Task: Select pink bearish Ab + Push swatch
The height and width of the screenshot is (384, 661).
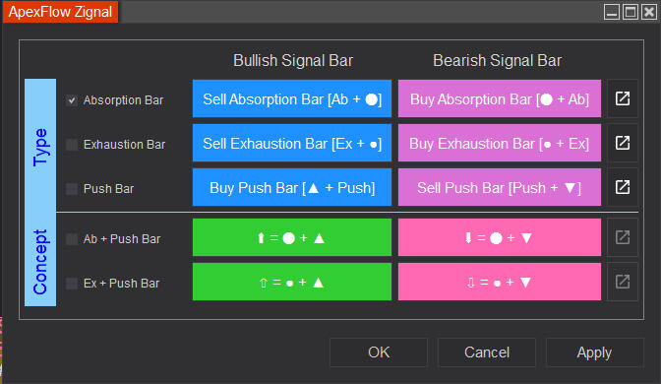Action: (500, 237)
